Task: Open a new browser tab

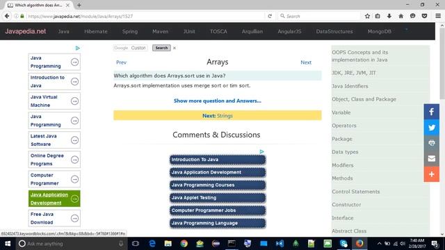Action: (x=79, y=5)
